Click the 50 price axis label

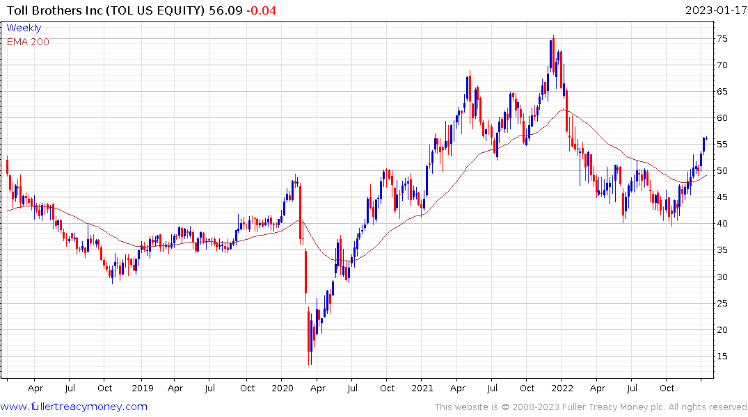722,171
